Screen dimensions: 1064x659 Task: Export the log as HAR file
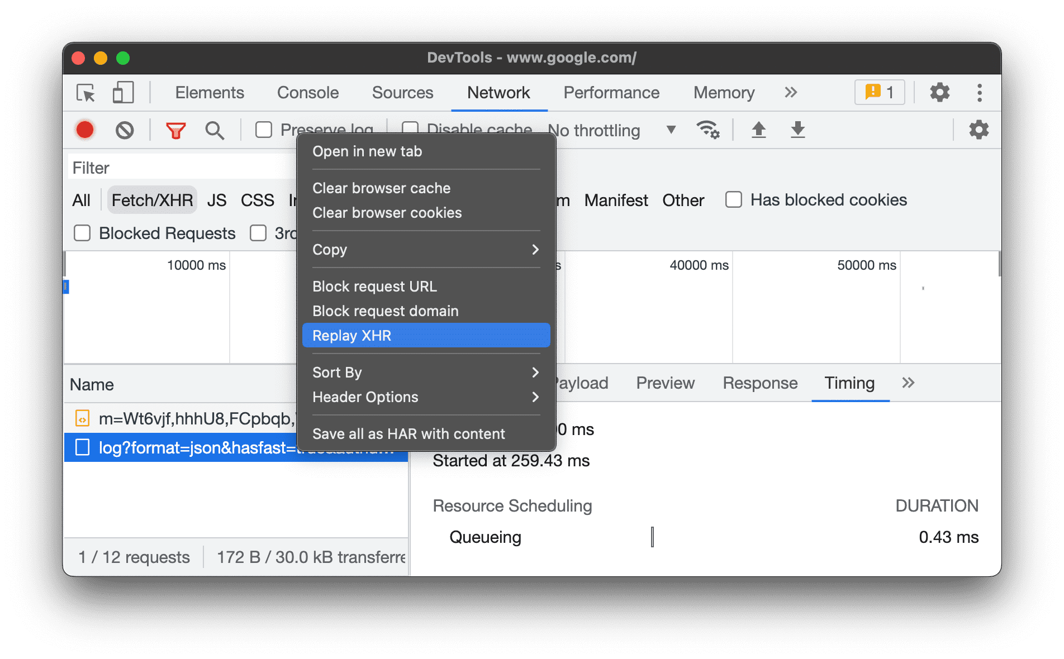point(797,130)
